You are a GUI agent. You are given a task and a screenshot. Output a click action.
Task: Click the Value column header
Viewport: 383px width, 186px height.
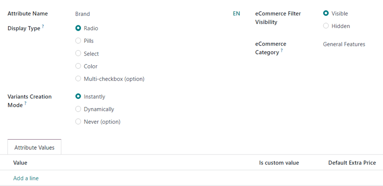point(20,163)
